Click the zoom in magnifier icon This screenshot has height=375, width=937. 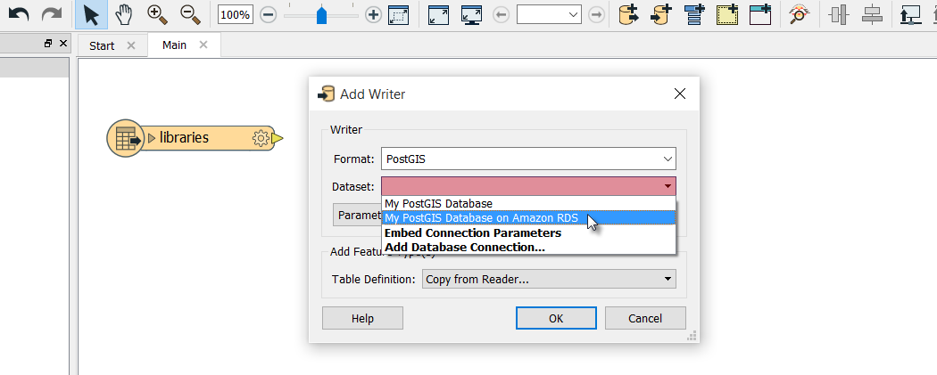click(157, 15)
